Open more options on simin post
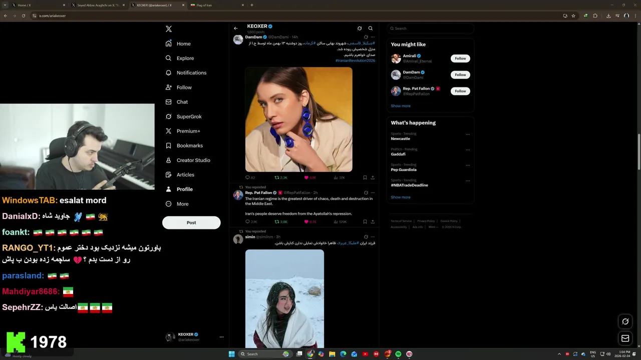641x360 pixels. click(373, 237)
